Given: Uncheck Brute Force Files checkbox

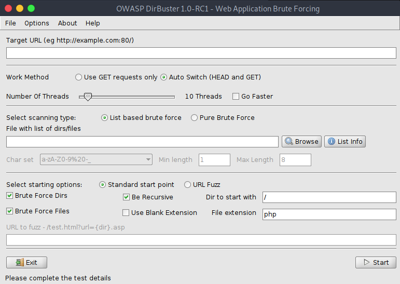Looking at the screenshot, I should [10, 211].
